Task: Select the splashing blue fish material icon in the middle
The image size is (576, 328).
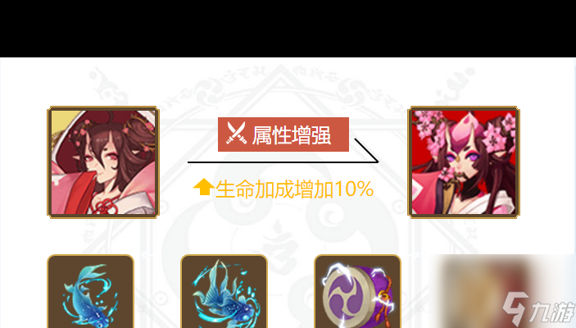Action: pyautogui.click(x=224, y=291)
